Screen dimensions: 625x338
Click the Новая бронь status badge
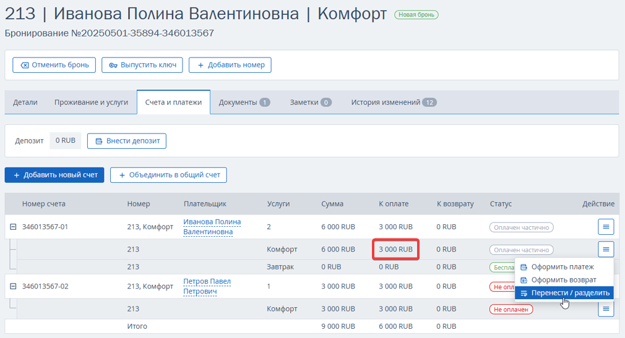(x=416, y=15)
